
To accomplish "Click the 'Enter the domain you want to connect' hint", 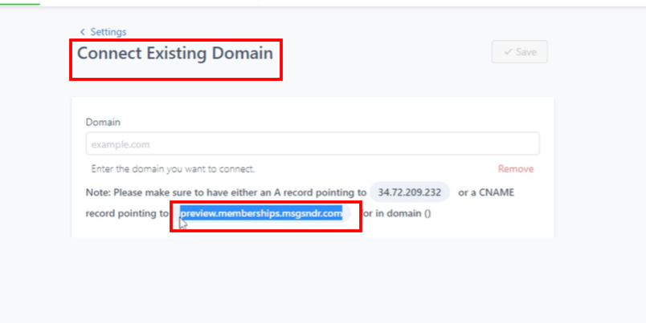I will (173, 169).
